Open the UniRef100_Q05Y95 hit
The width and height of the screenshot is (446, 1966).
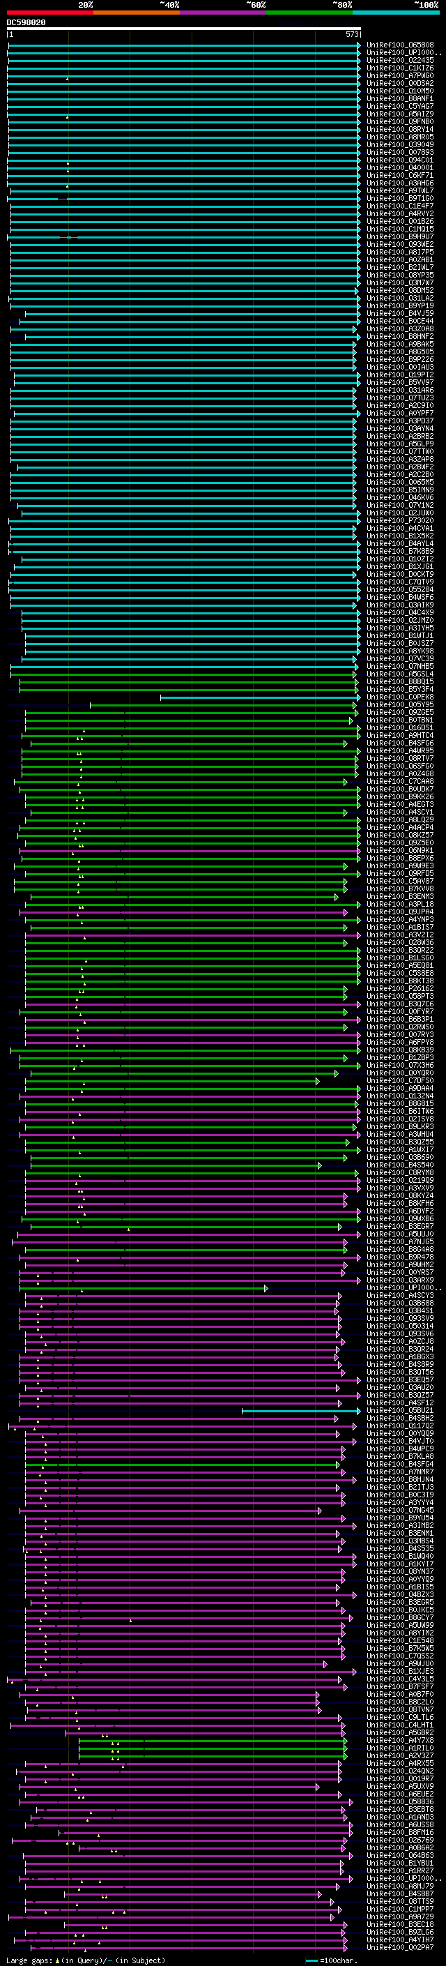tap(399, 704)
